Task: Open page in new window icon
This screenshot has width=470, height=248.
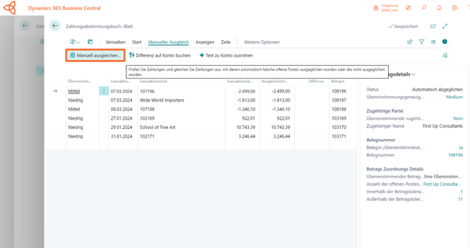Action: (x=433, y=26)
